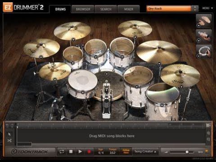216x162 pixels.
Task: Change the tempo value 162
Action: click(112, 153)
